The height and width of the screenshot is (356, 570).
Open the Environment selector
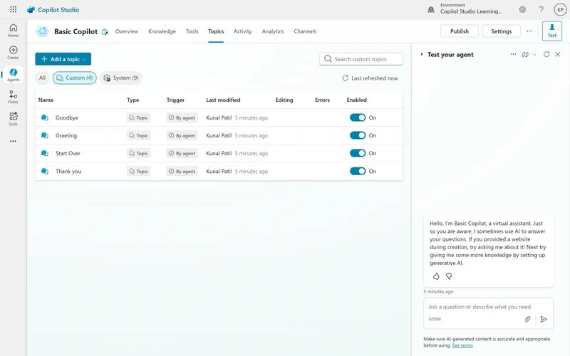click(x=471, y=9)
